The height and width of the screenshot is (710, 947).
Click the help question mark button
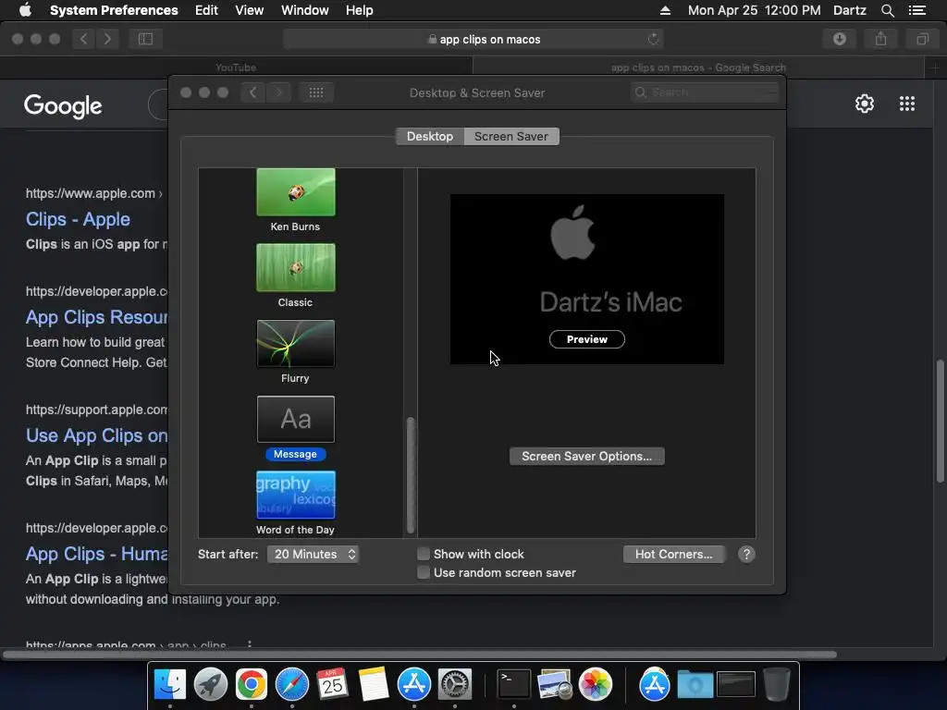click(746, 555)
